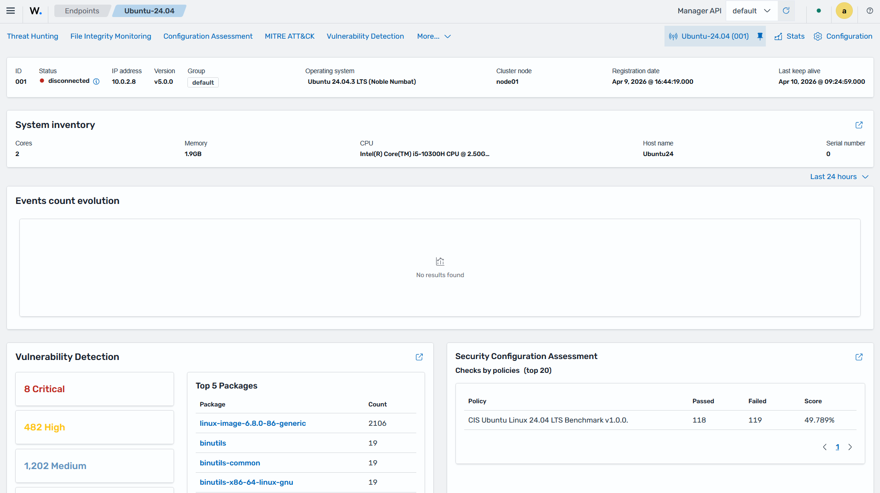Open the 8 Critical vulnerabilities card
The image size is (880, 493).
[94, 389]
